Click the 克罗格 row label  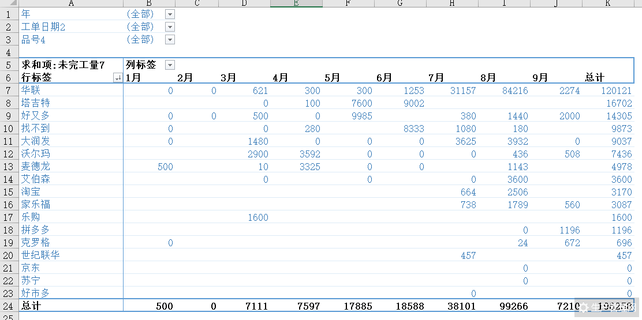coord(36,242)
